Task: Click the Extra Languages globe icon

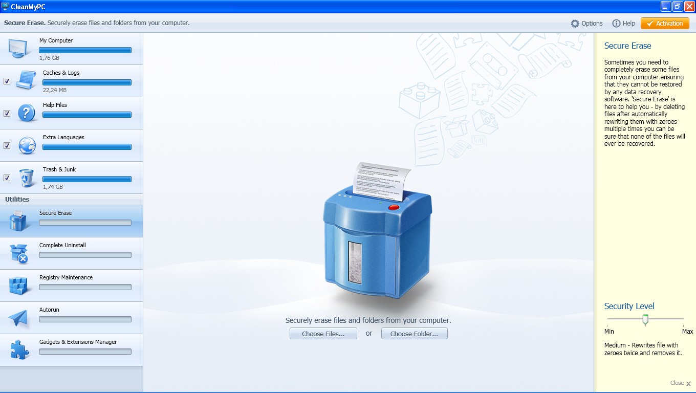Action: coord(27,145)
